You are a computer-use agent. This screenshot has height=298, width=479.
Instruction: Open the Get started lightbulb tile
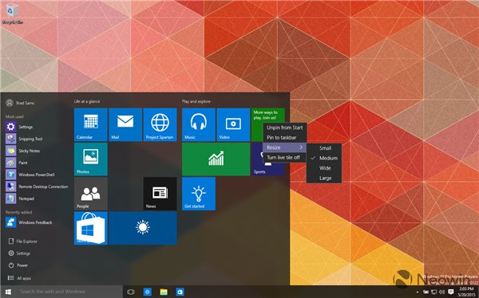[199, 194]
